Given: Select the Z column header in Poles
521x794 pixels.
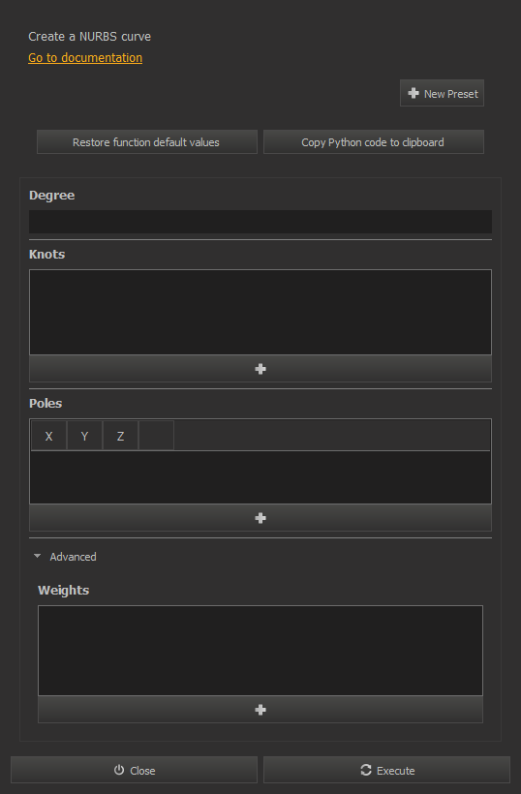Looking at the screenshot, I should tap(120, 436).
